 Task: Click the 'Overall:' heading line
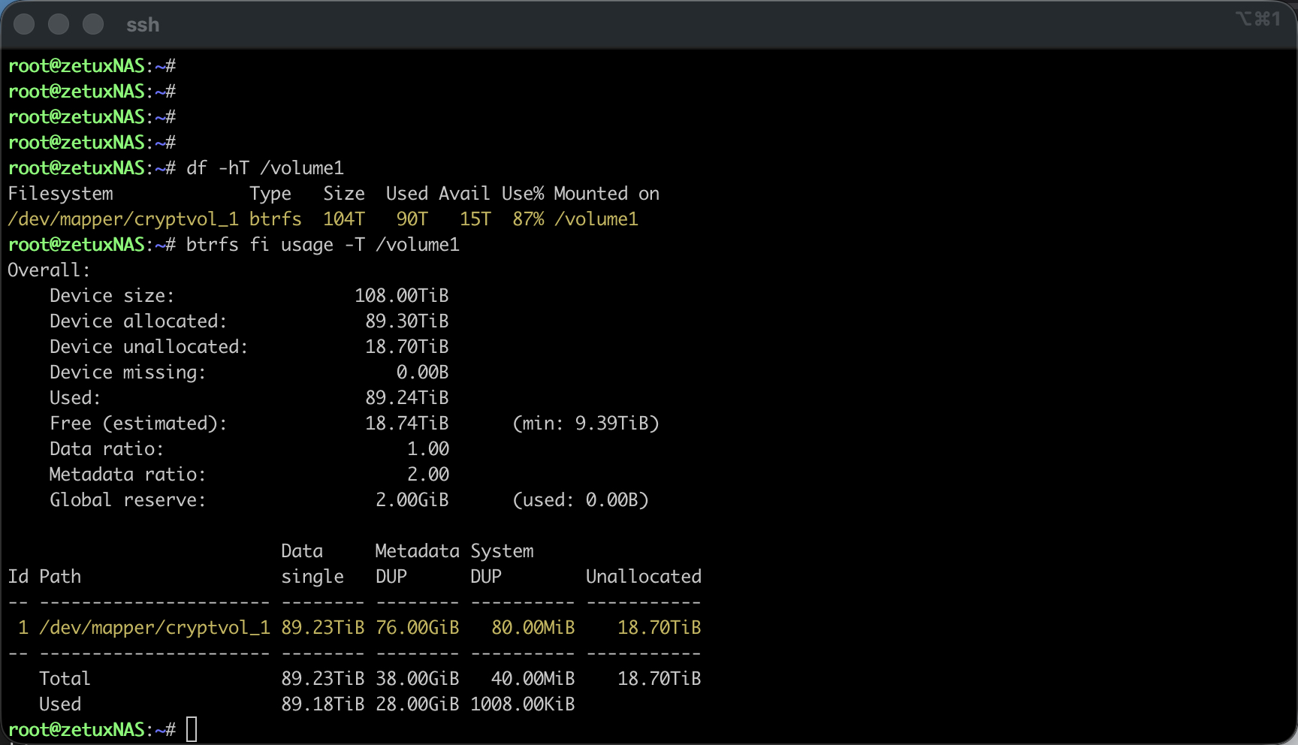click(49, 270)
